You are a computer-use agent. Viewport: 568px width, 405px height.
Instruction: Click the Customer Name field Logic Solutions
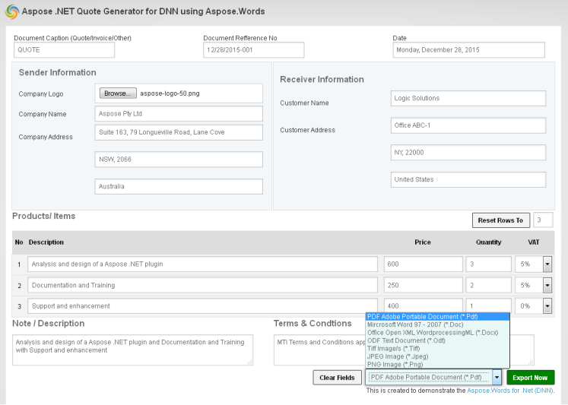pos(468,99)
